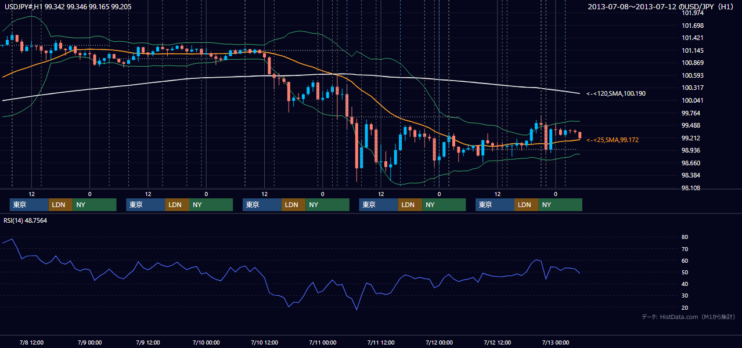Select RSI axis level 60
742x348 pixels.
(685, 260)
